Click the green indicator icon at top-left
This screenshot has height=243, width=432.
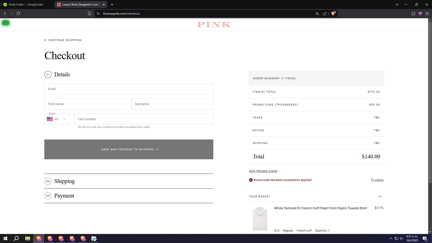[6, 23]
